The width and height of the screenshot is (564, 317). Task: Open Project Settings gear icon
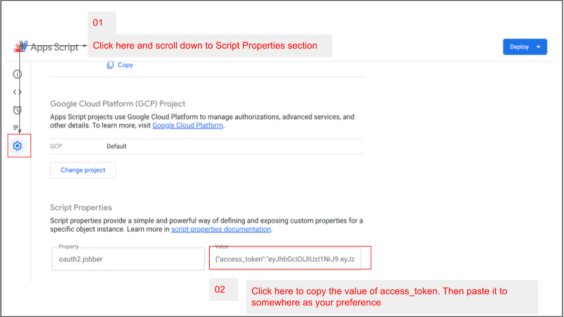18,146
